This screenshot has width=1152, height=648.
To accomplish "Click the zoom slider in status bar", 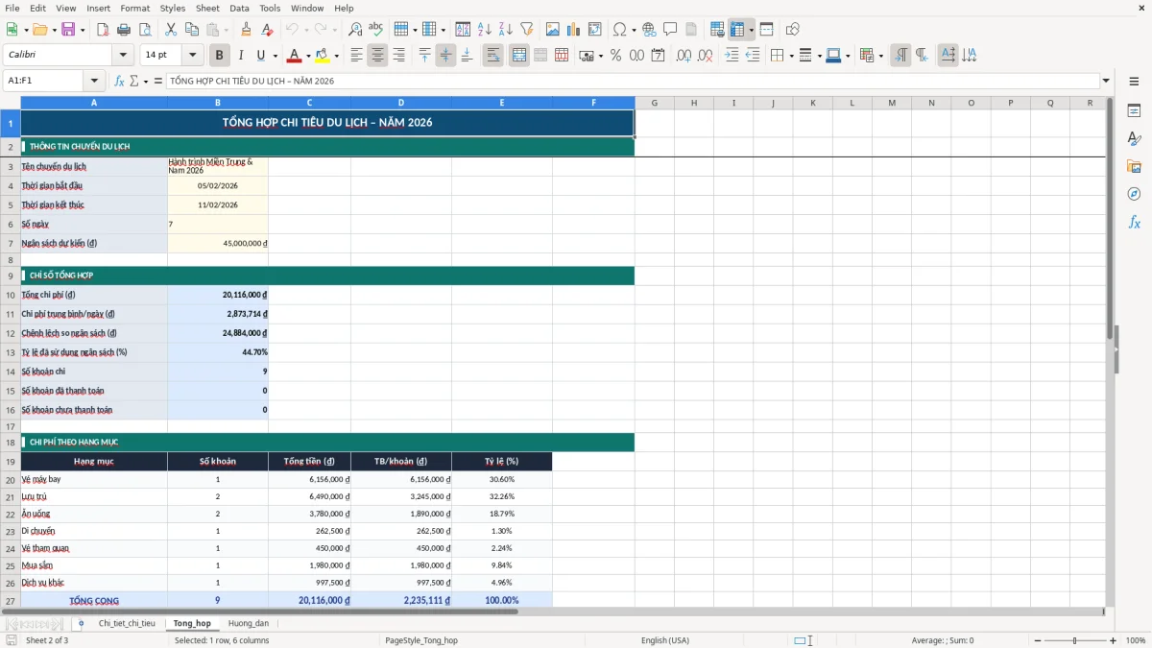I will click(x=1074, y=640).
